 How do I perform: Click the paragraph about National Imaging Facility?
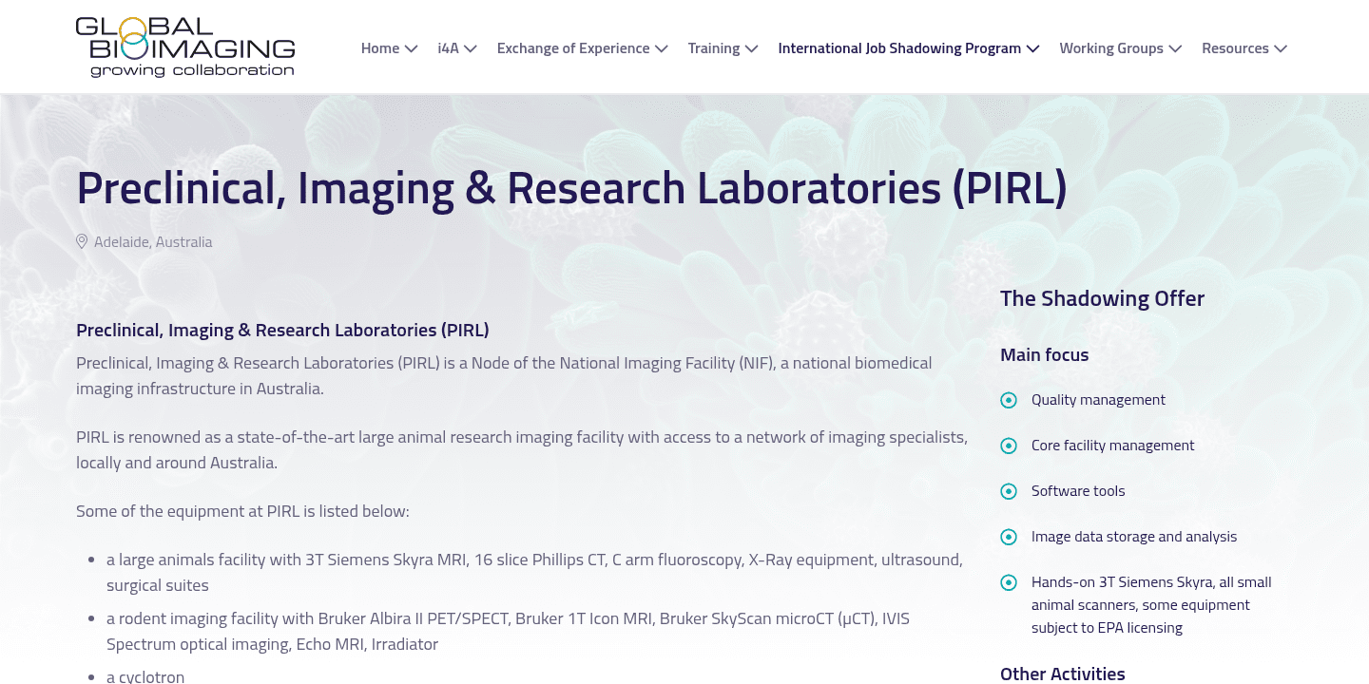[504, 376]
